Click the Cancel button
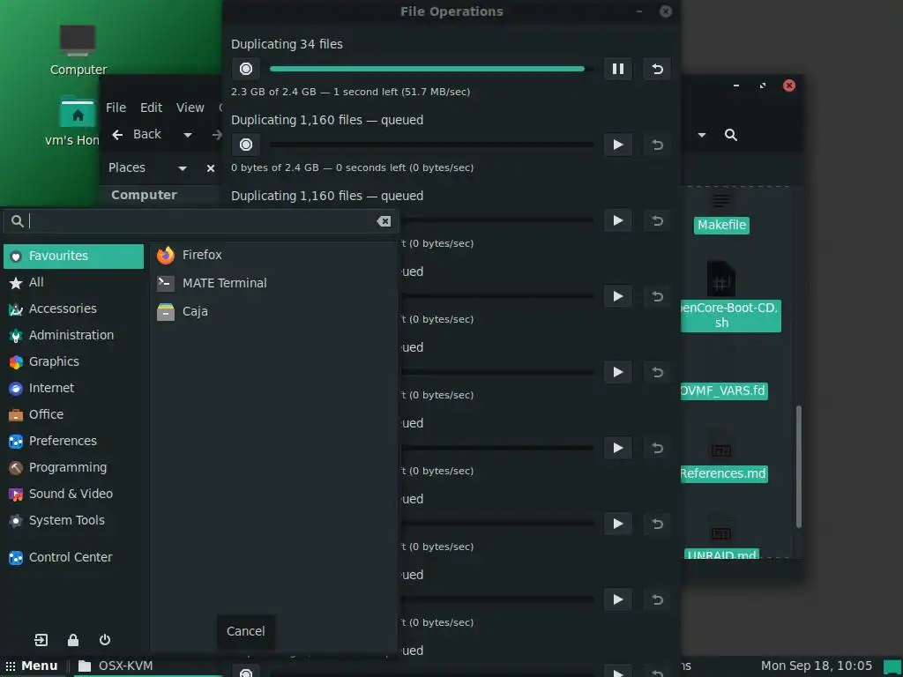The width and height of the screenshot is (903, 677). (246, 631)
